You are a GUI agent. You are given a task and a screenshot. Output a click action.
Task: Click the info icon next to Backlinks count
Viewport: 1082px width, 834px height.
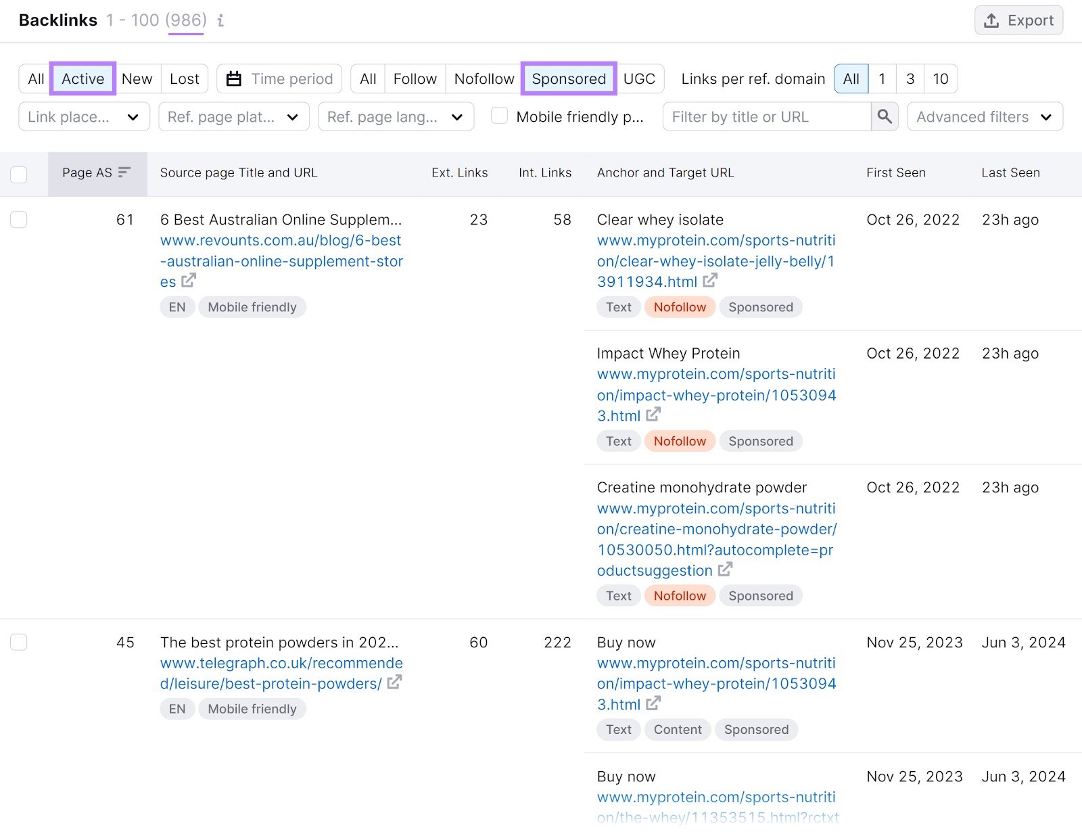(220, 21)
